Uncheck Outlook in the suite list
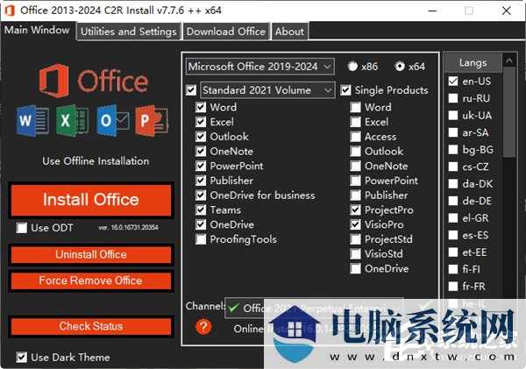The image size is (526, 369). (201, 137)
